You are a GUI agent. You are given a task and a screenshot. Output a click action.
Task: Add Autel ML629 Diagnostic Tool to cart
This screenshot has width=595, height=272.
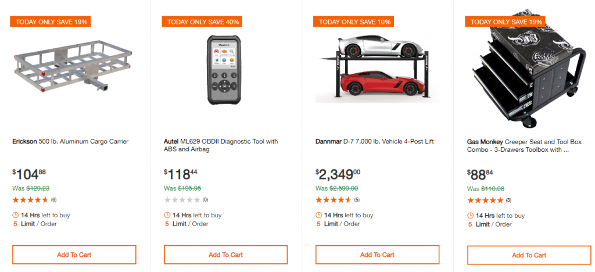(x=225, y=255)
